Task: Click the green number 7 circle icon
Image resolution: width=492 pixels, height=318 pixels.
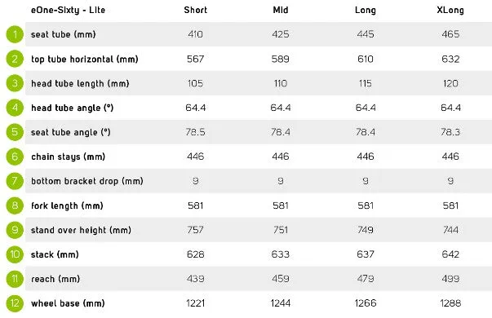Action: click(15, 181)
